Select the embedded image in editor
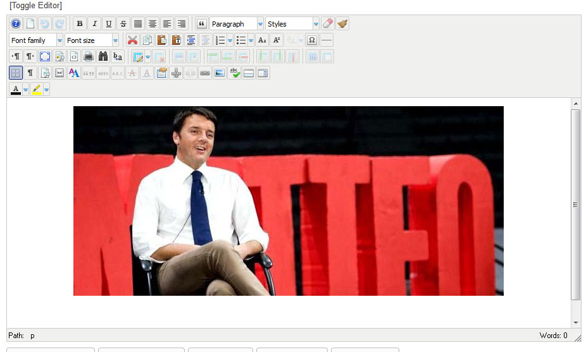586x352 pixels. (288, 201)
